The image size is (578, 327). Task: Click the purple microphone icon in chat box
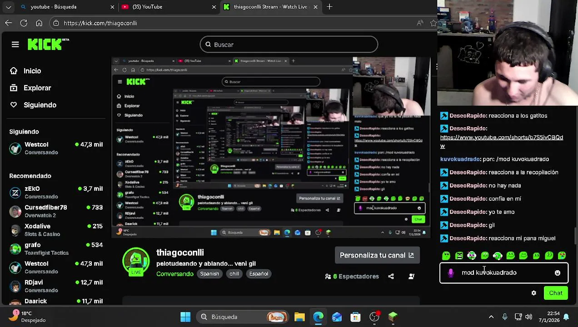451,273
